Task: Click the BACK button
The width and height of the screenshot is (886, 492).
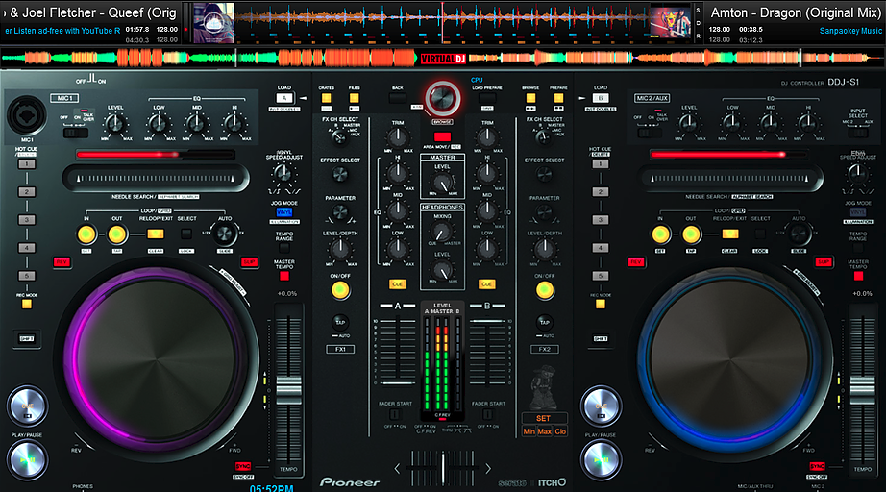Action: pos(398,98)
